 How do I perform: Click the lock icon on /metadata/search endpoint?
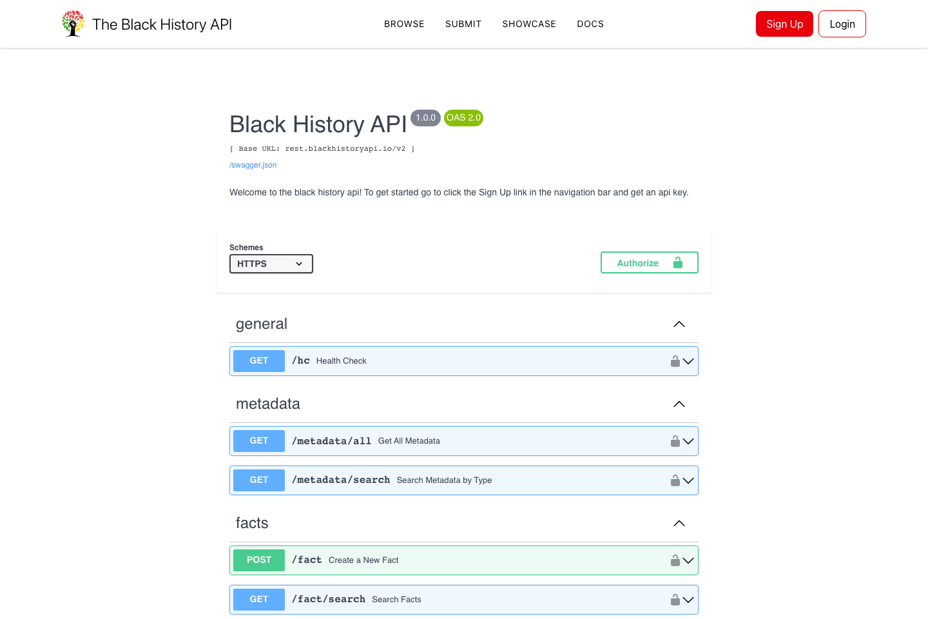coord(675,480)
